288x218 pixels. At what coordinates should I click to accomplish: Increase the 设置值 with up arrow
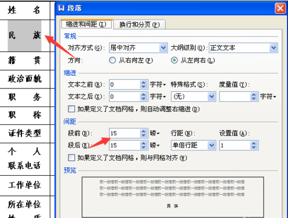click(x=254, y=143)
